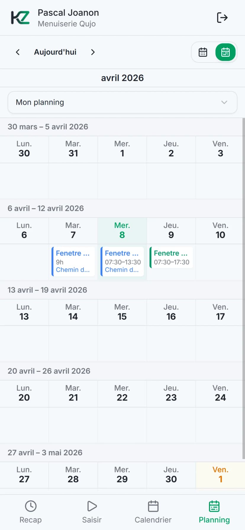245x530 pixels.
Task: Expand the planning selector chevron
Action: pos(224,102)
